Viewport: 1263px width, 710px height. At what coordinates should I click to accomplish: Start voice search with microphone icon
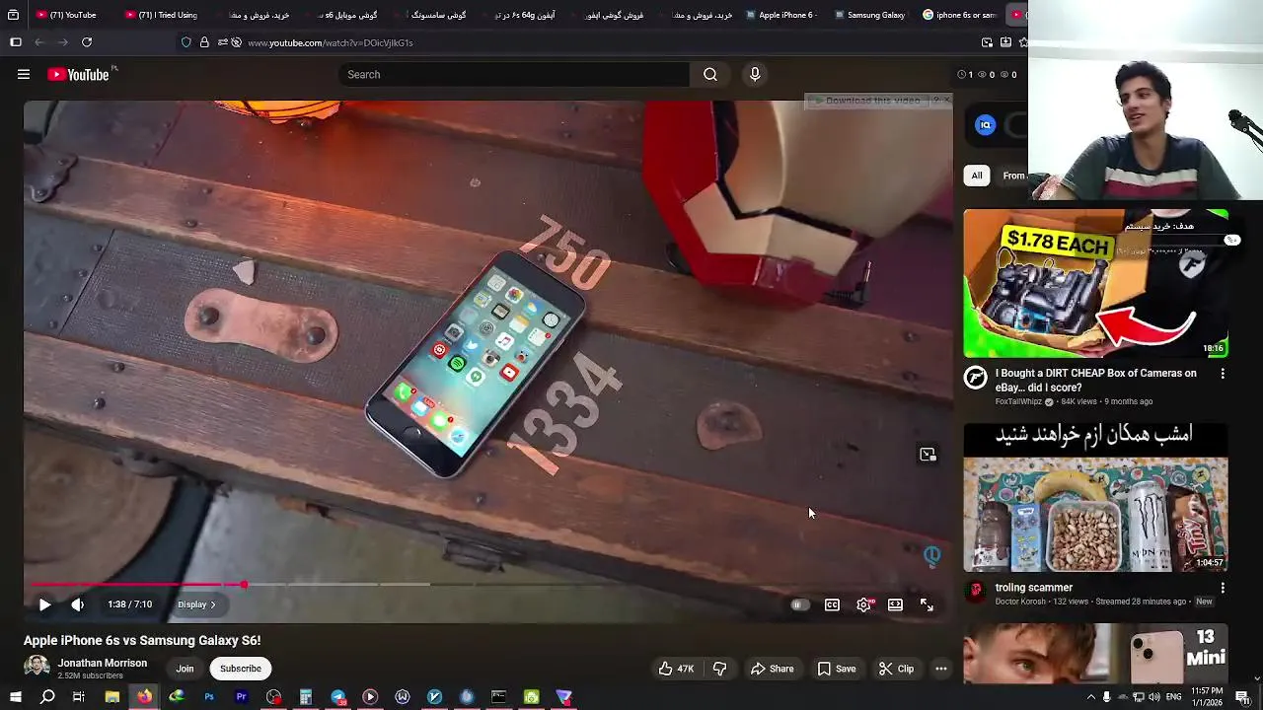coord(755,74)
